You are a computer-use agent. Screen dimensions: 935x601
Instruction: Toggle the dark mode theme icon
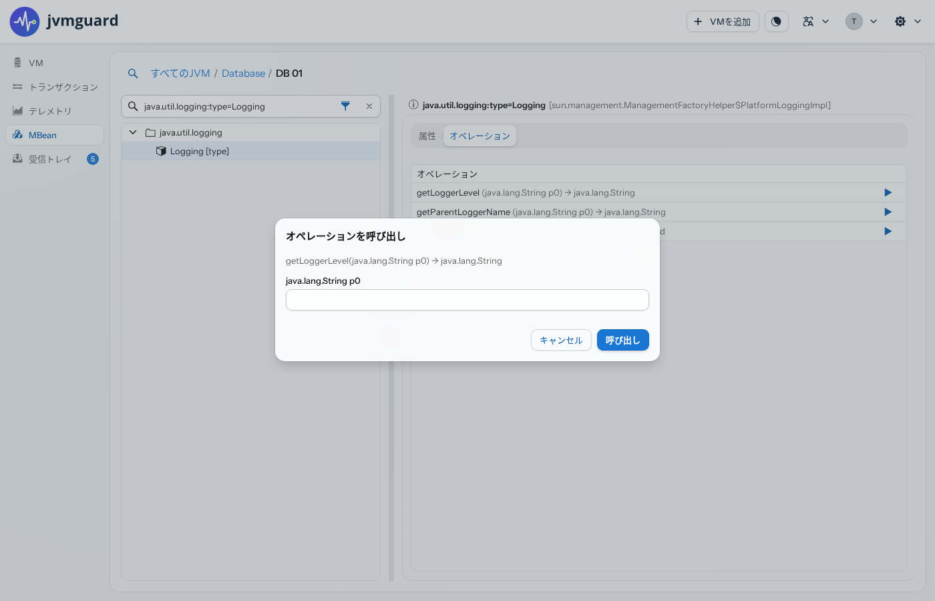coord(776,21)
